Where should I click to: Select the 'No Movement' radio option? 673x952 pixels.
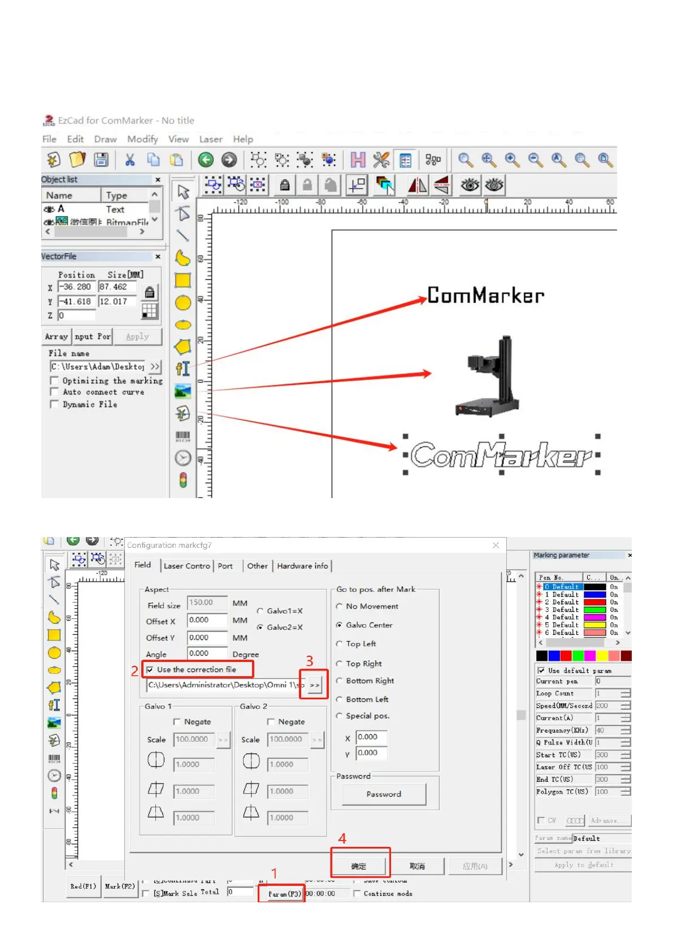pyautogui.click(x=339, y=606)
